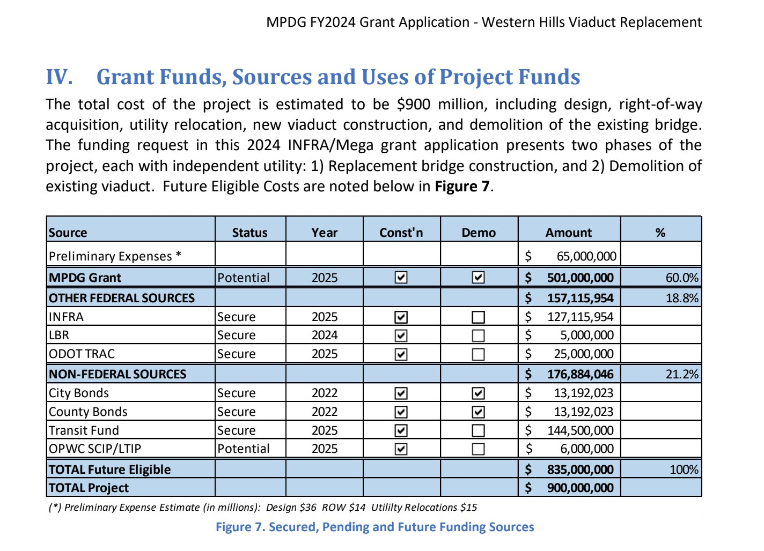
Task: Click the 60.0% percentage cell
Action: [x=661, y=278]
